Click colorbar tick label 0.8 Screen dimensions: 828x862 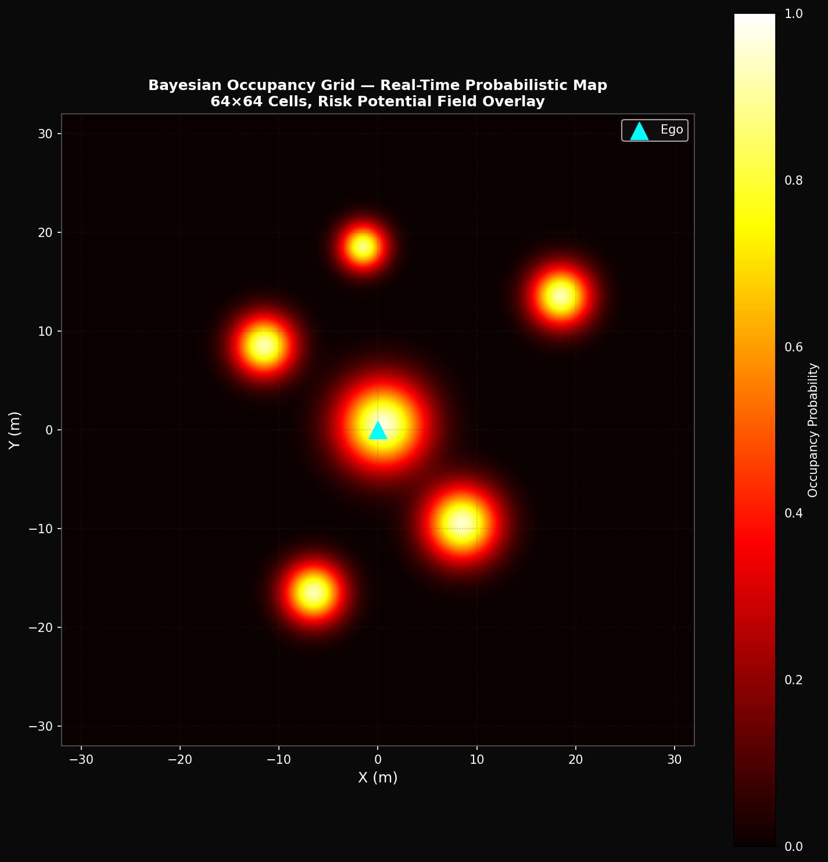pos(793,181)
